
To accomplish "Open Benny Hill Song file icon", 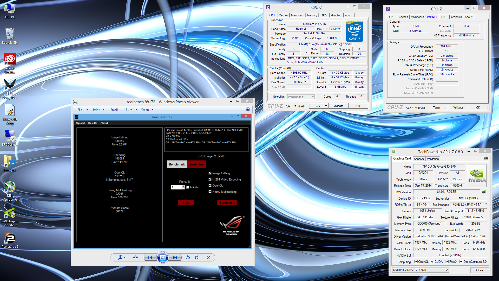I will (x=10, y=114).
